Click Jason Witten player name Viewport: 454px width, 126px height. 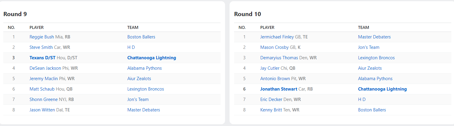(x=42, y=110)
